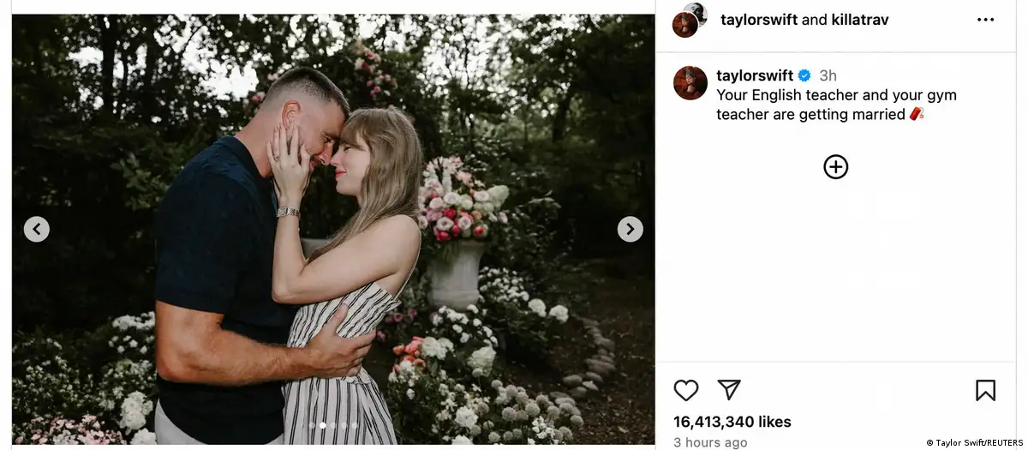1028x450 pixels.
Task: Click the taylorswift username above the caption
Action: (755, 75)
